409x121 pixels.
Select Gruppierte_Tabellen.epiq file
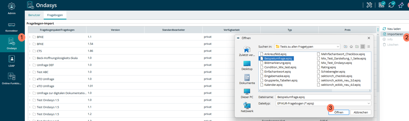coord(278,81)
